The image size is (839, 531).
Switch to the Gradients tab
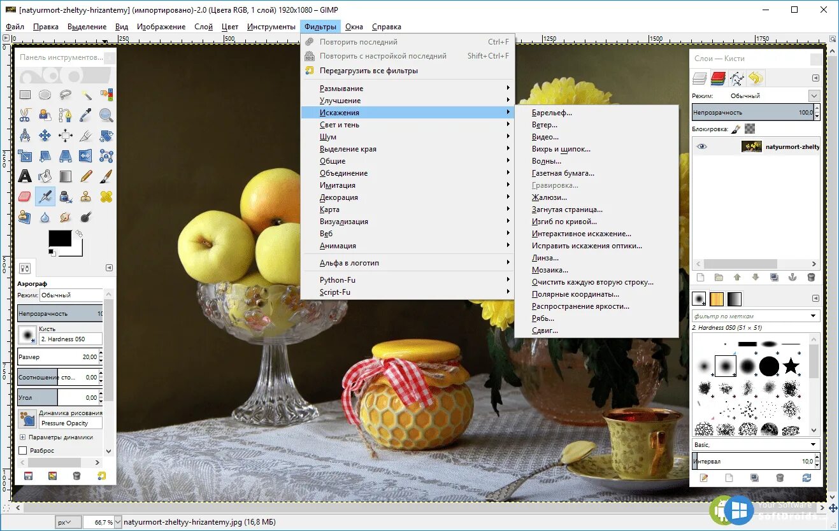[735, 299]
